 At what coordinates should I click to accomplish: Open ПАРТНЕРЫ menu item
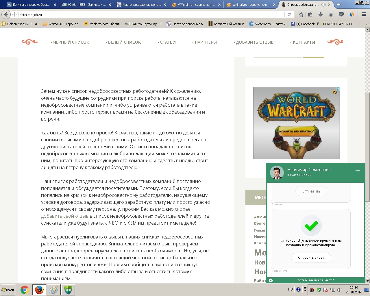(x=204, y=42)
